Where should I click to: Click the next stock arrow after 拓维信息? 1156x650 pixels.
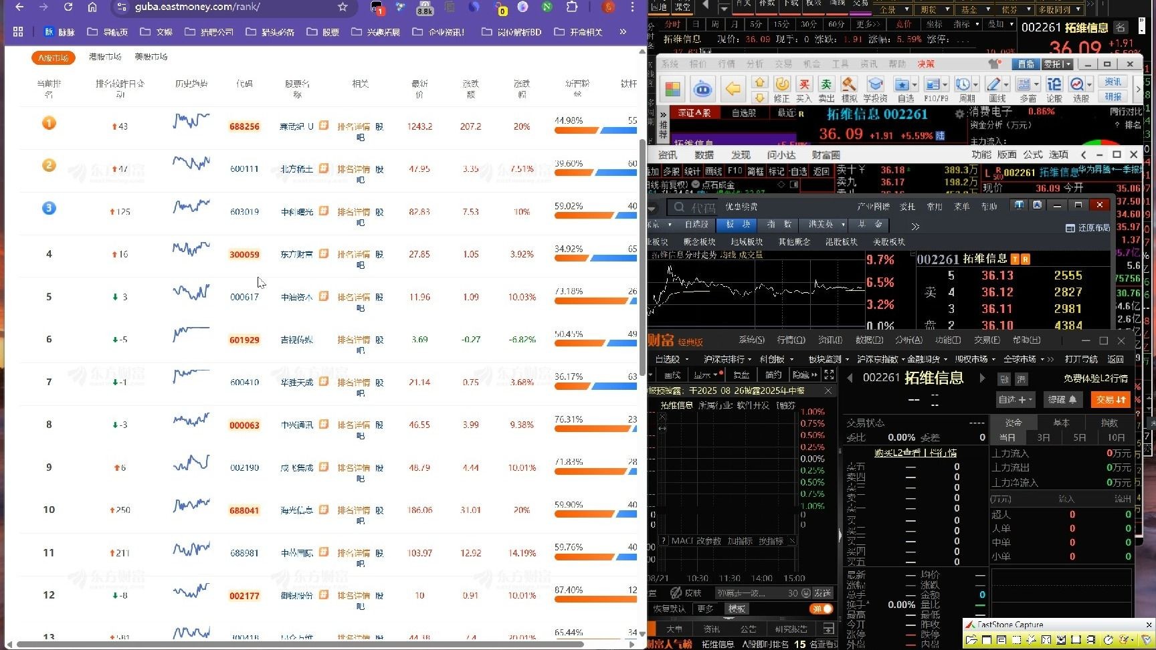click(982, 378)
